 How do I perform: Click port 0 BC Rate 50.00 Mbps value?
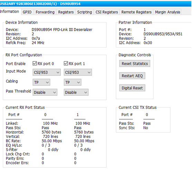[x=52, y=141]
